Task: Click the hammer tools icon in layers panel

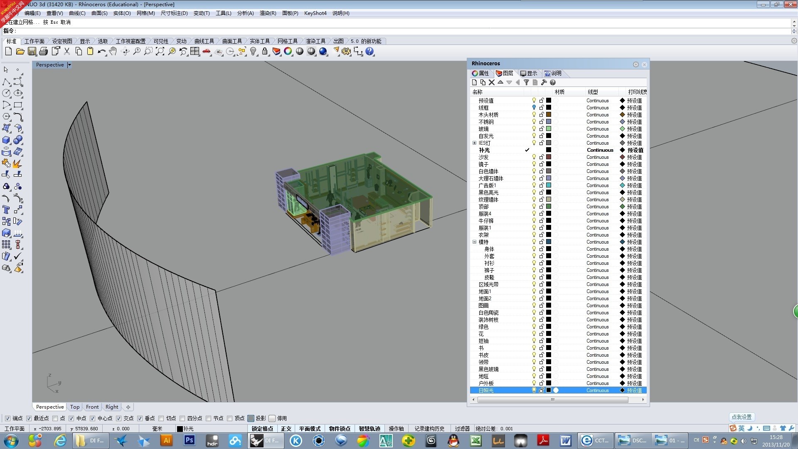Action: click(544, 82)
